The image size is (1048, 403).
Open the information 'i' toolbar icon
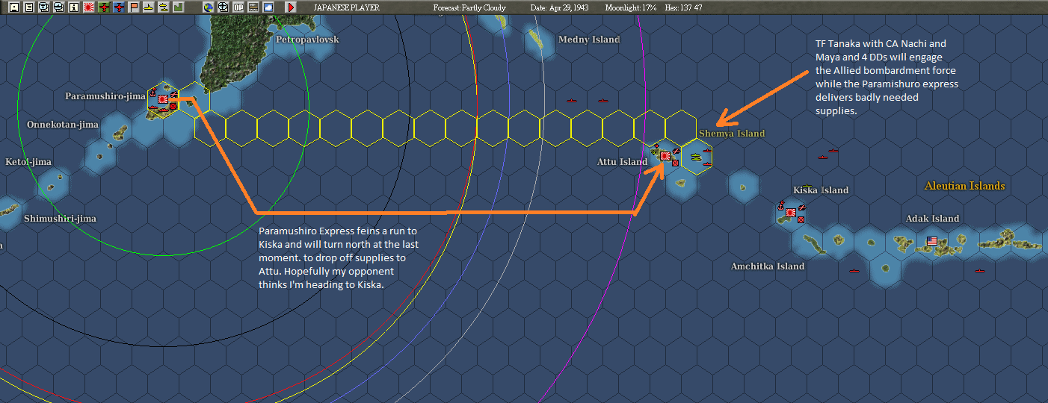click(73, 7)
